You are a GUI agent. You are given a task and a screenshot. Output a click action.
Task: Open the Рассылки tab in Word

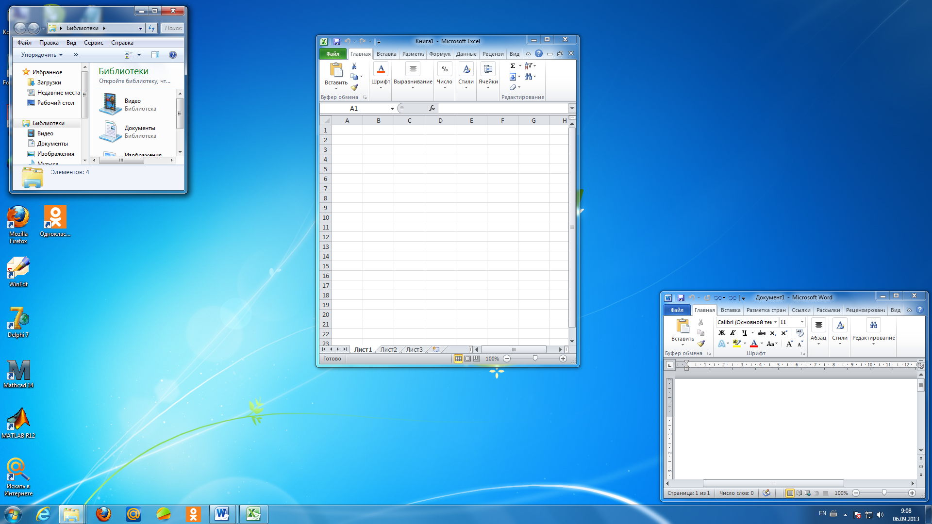[x=828, y=310]
